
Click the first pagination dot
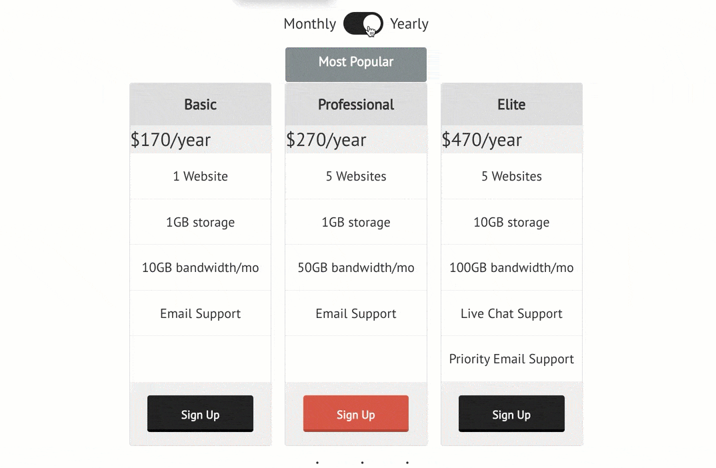(317, 463)
